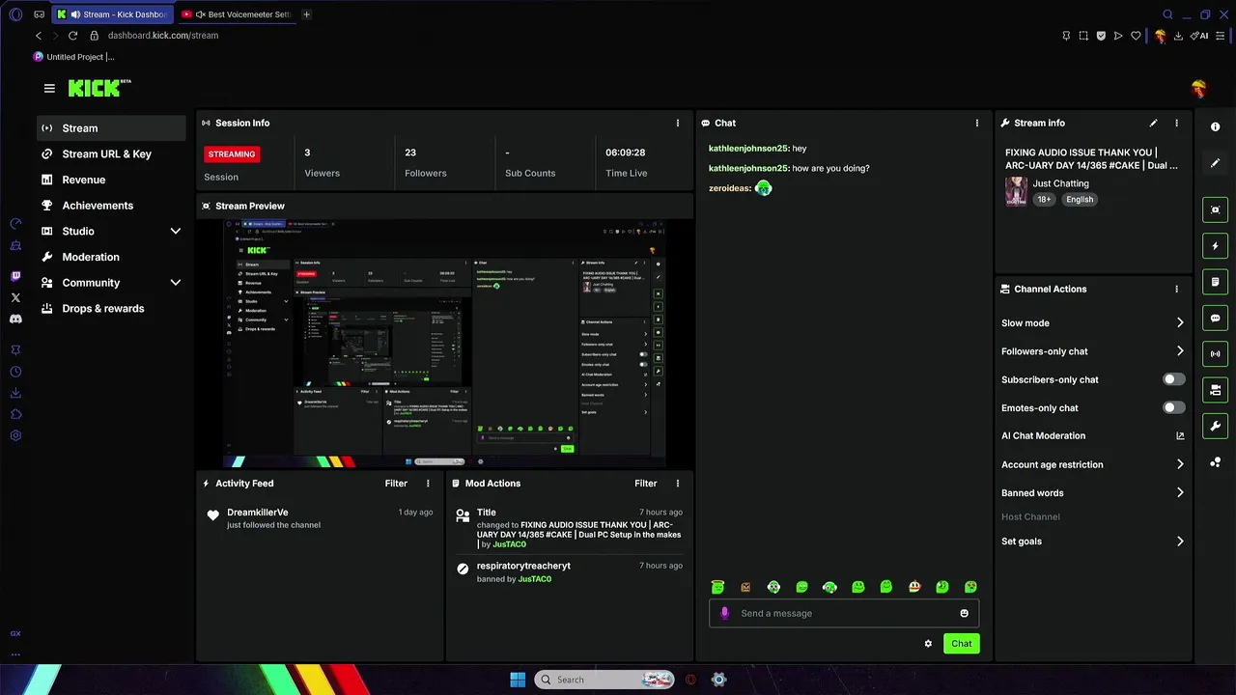Click the X icon in Opera sidebar
Viewport: 1236px width, 695px height.
pyautogui.click(x=15, y=297)
